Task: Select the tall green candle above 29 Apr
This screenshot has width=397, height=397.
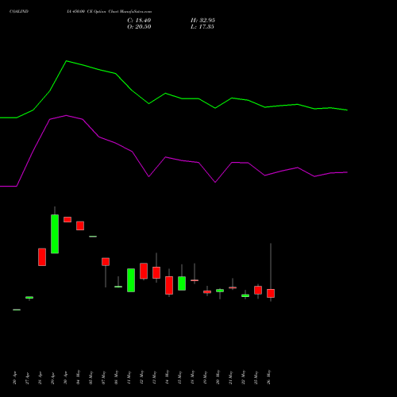Action: pyautogui.click(x=55, y=234)
